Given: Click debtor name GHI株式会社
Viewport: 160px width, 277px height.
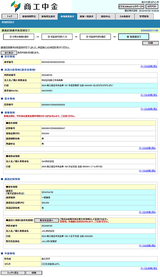Looking at the screenshot, I should (48, 161).
